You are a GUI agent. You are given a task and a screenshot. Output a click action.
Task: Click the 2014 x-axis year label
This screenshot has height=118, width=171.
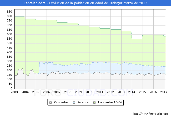click(132, 92)
